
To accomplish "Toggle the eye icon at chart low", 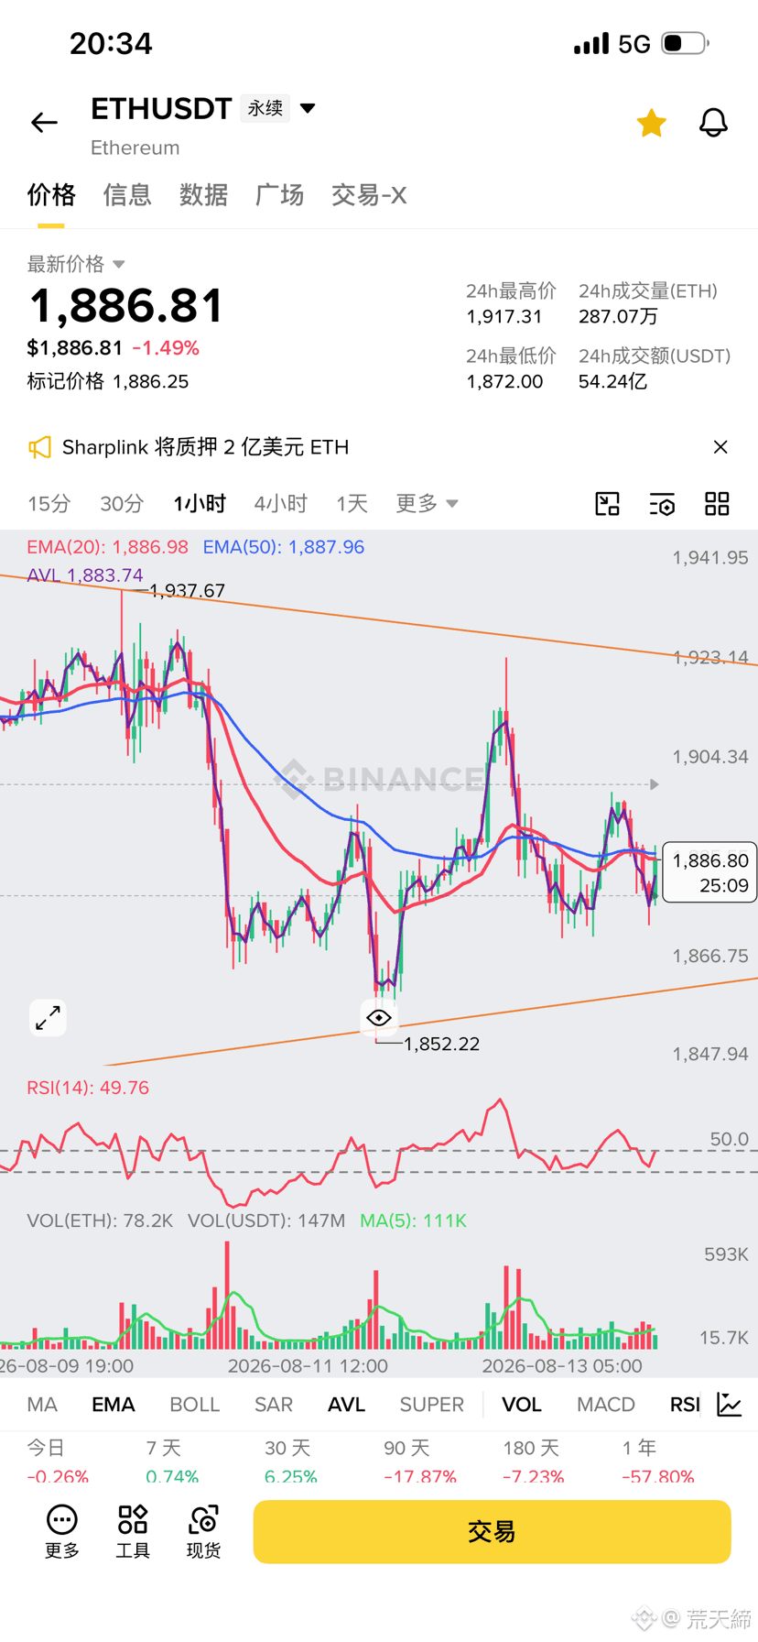I will click(x=379, y=1018).
